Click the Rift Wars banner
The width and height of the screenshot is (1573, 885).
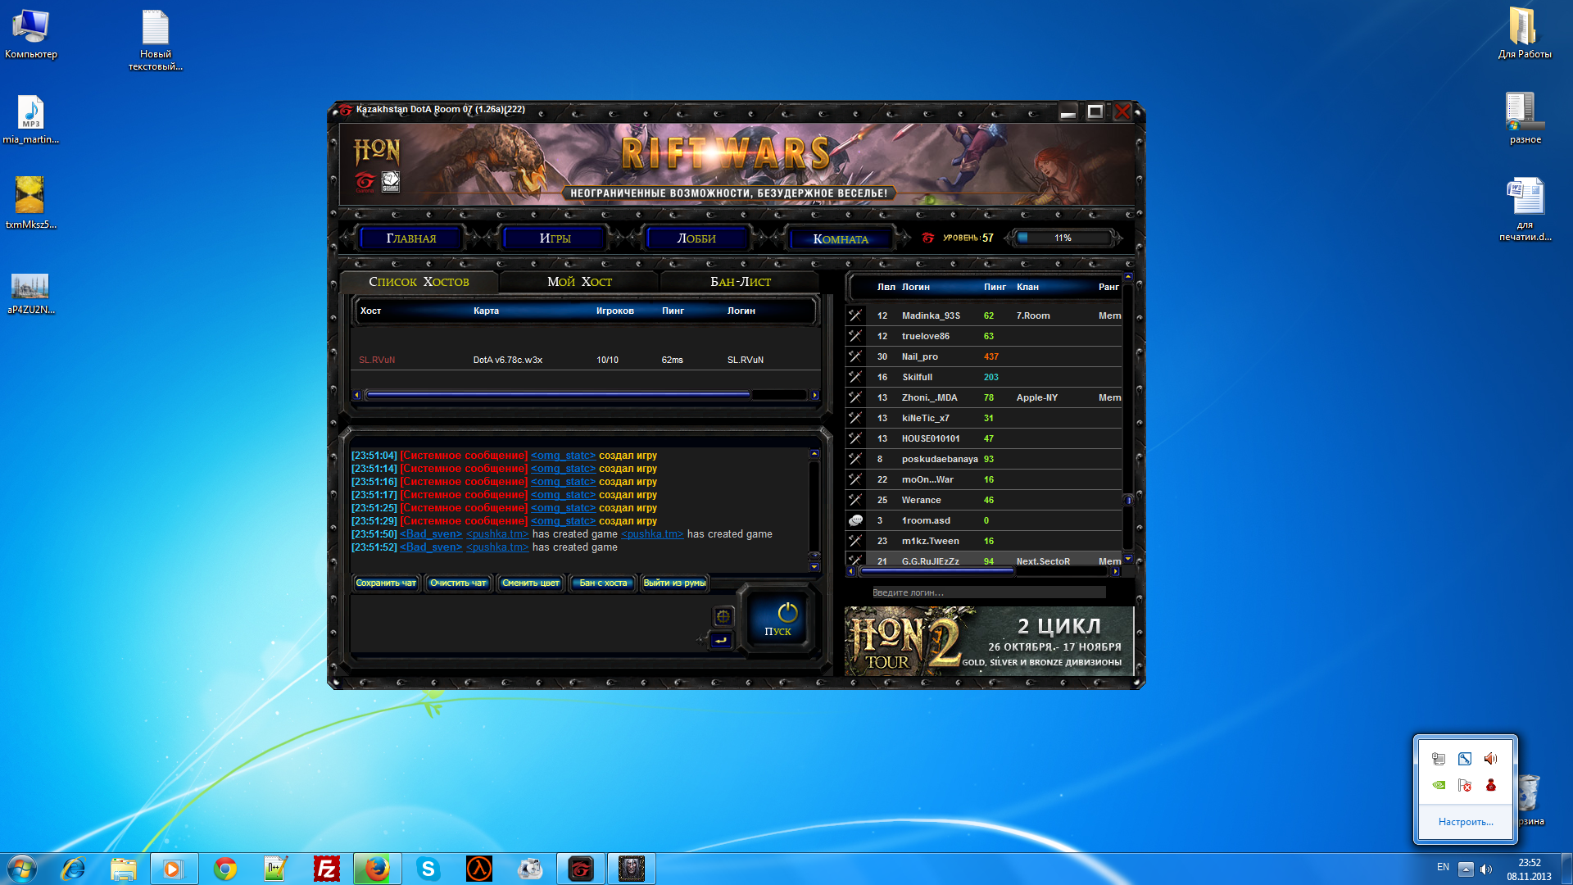pyautogui.click(x=737, y=164)
